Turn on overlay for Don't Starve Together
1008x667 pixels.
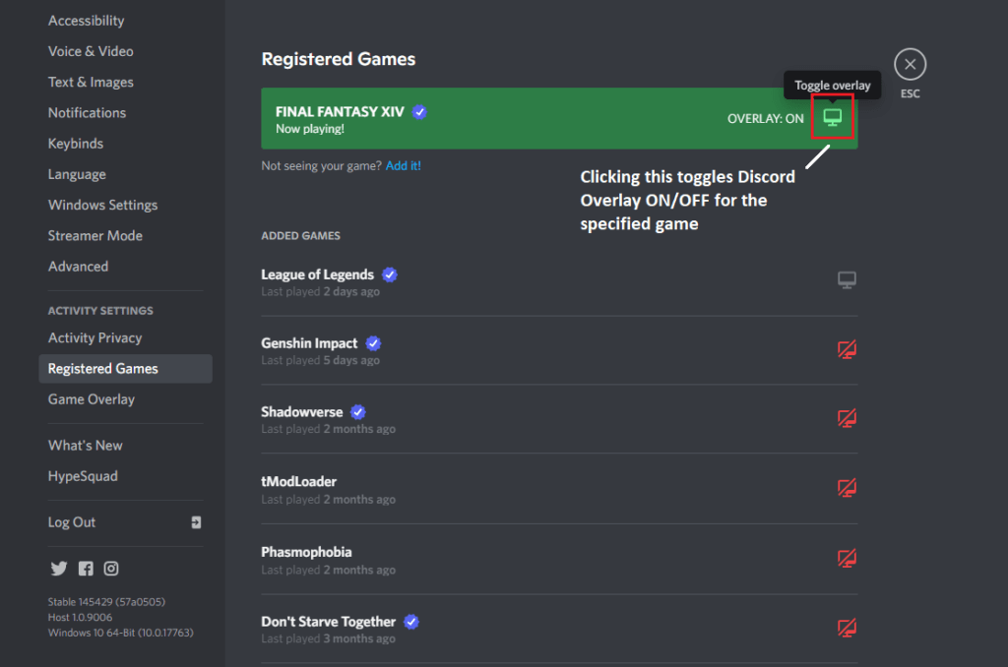pyautogui.click(x=847, y=628)
